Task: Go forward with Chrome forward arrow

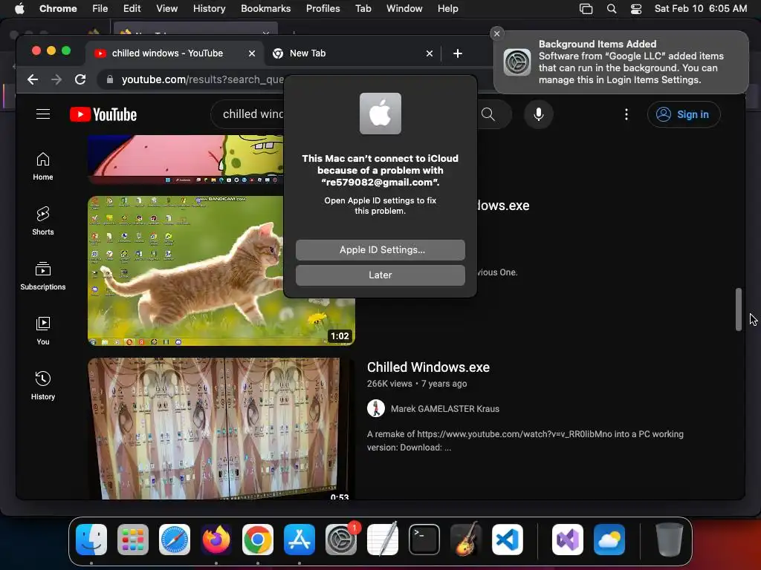Action: 56,79
